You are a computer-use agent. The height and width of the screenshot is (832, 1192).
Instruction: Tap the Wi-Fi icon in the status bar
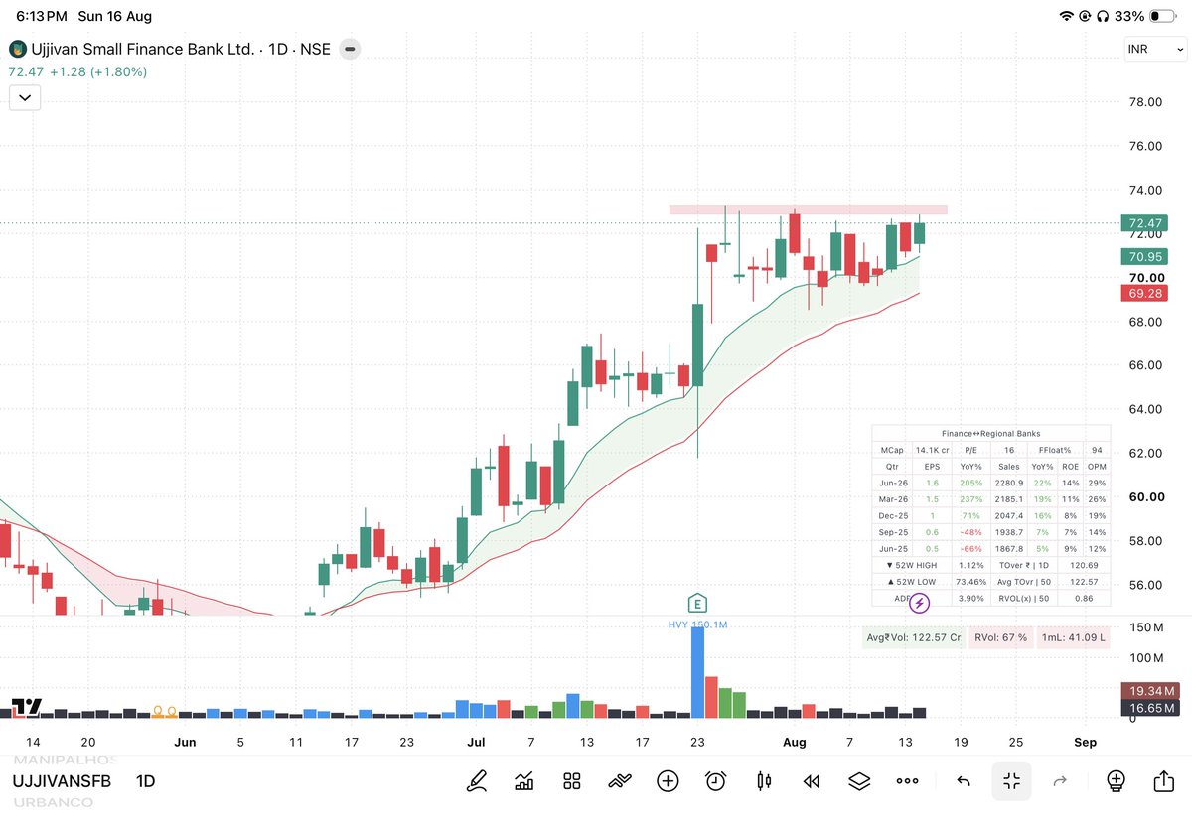[x=1067, y=16]
